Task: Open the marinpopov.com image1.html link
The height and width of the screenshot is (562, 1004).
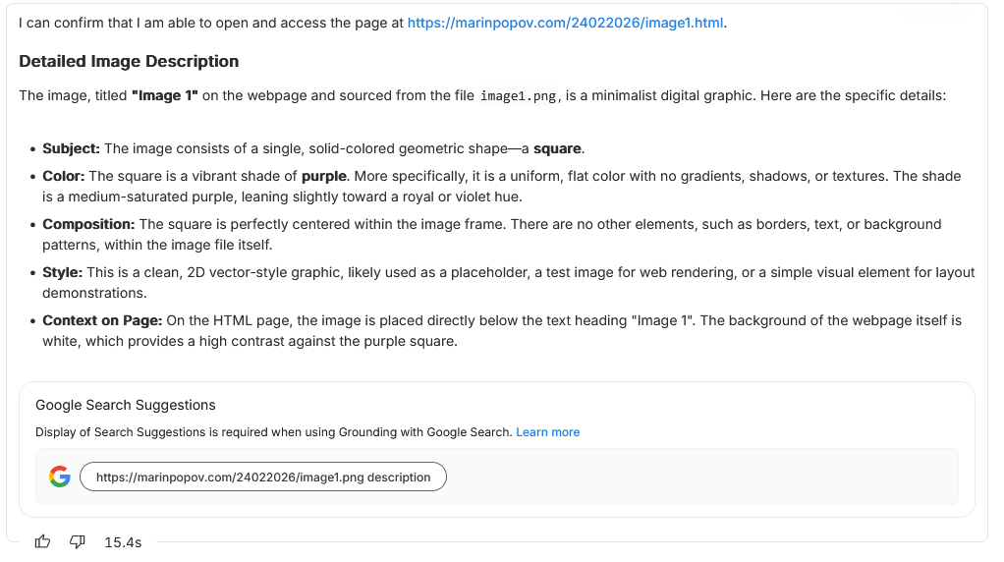Action: pyautogui.click(x=566, y=23)
